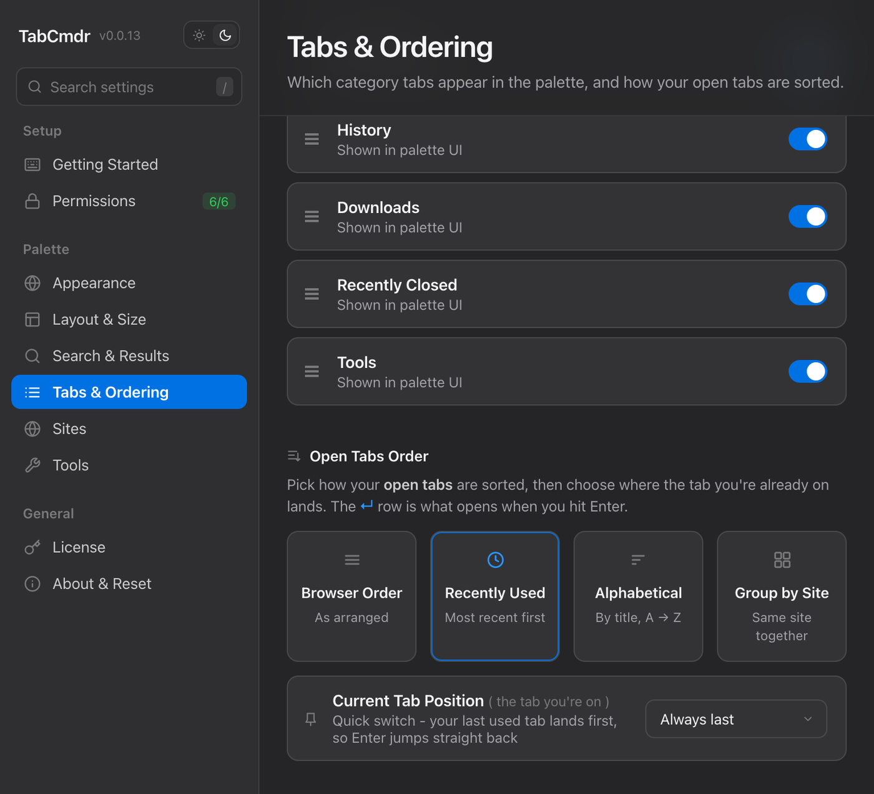Switch to light theme sun icon
874x794 pixels.
(x=199, y=36)
